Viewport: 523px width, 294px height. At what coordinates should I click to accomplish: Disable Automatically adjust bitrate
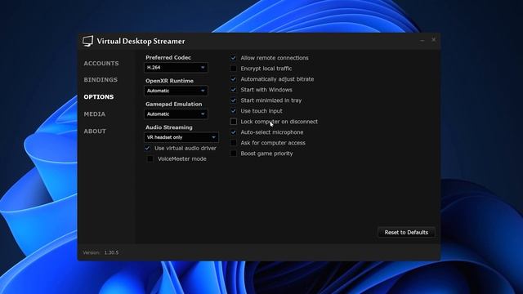click(x=233, y=79)
